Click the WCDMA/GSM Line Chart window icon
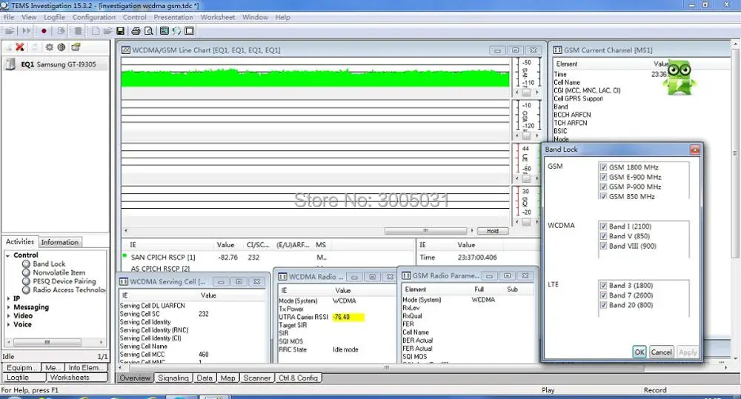Screen dimensions: 741x399 click(x=126, y=50)
